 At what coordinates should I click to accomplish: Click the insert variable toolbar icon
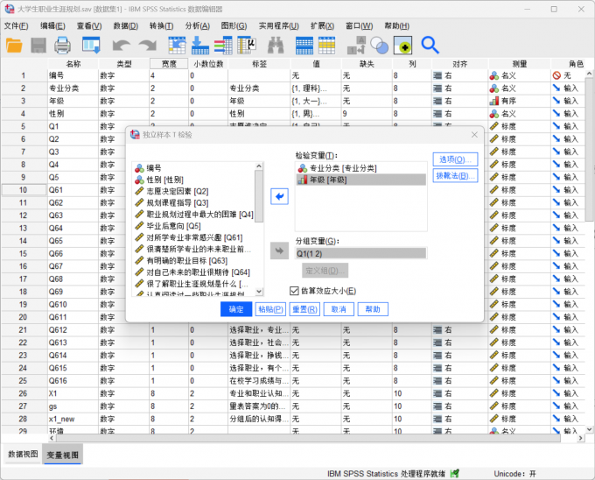(326, 46)
